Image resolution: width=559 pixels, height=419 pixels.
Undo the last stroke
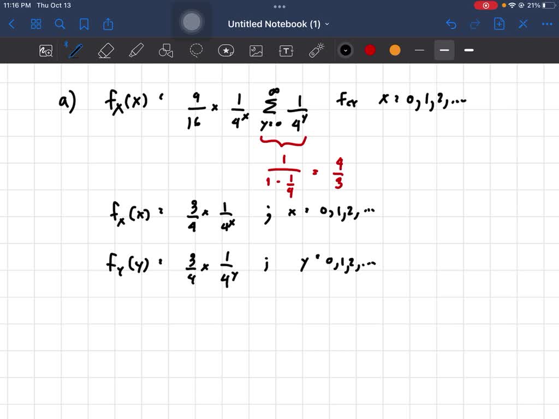(x=451, y=24)
